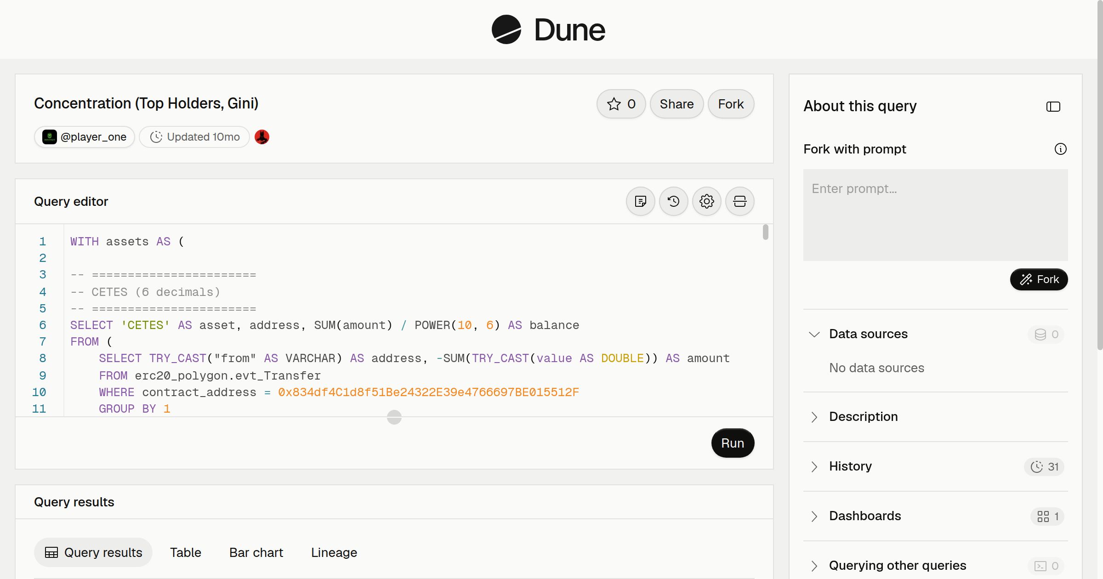Viewport: 1103px width, 579px height.
Task: Show Fork with prompt info
Action: pyautogui.click(x=1061, y=149)
